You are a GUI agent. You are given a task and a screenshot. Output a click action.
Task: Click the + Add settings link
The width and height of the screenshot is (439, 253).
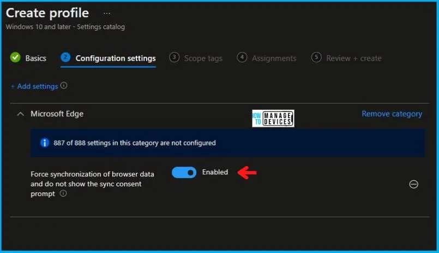coord(34,86)
